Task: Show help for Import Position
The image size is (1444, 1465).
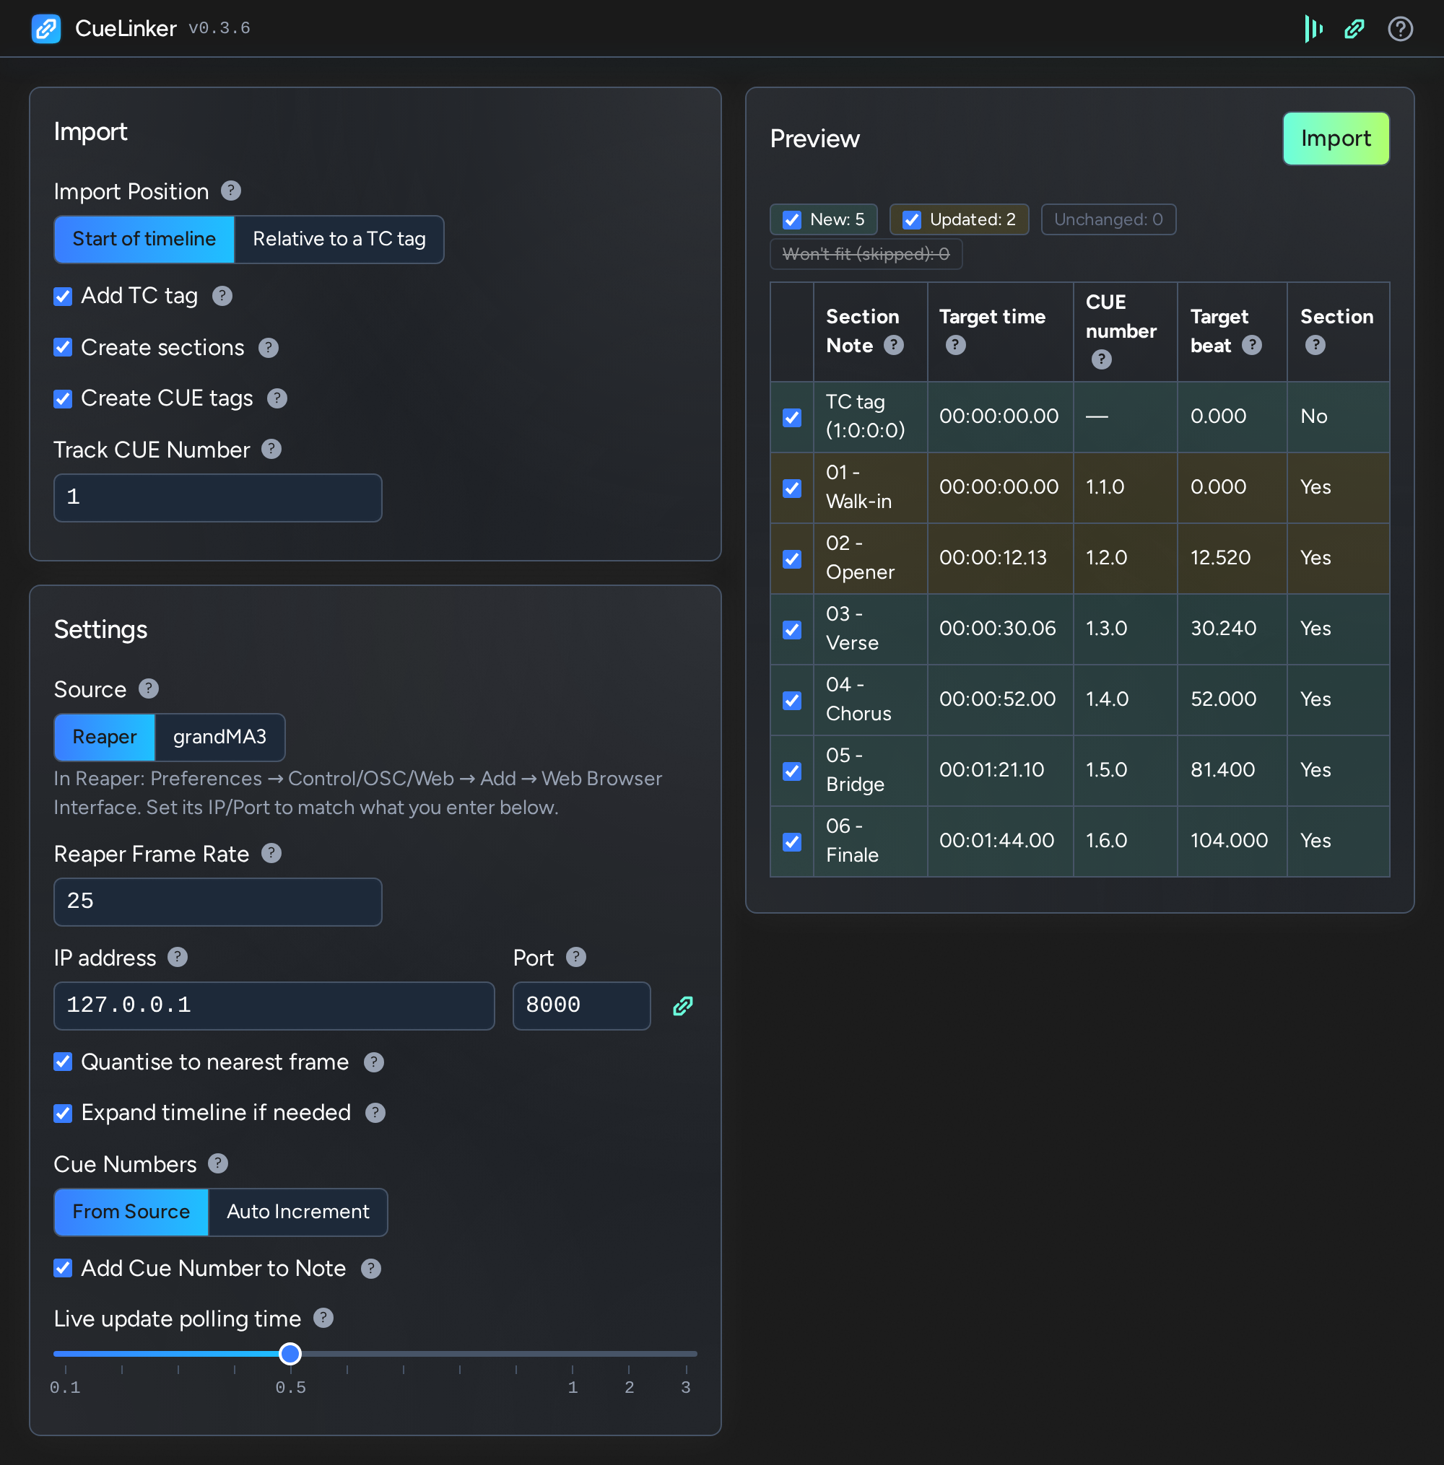Action: tap(231, 191)
